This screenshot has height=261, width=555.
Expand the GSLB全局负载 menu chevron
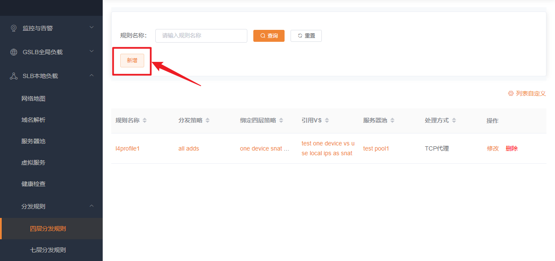91,52
